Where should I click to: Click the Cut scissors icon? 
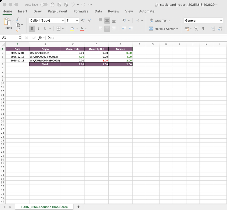[18, 19]
